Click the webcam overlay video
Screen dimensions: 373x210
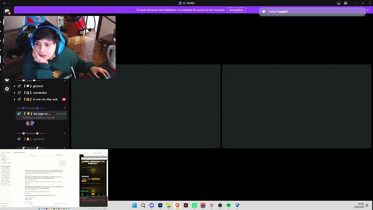[59, 47]
